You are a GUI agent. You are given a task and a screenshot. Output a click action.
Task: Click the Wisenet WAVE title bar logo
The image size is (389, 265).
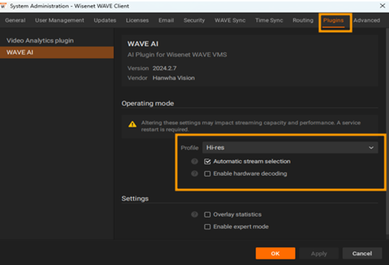click(3, 5)
